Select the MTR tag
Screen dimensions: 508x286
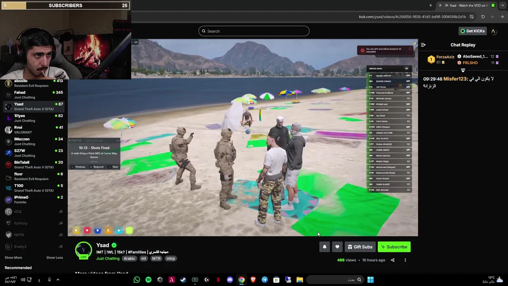pyautogui.click(x=156, y=259)
